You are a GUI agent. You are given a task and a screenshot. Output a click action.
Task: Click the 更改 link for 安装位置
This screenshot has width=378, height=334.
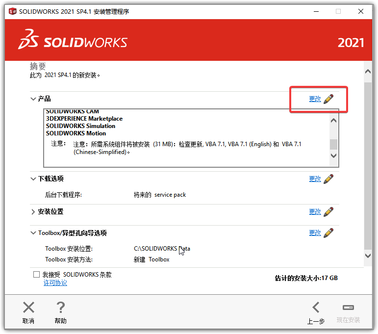click(x=315, y=212)
